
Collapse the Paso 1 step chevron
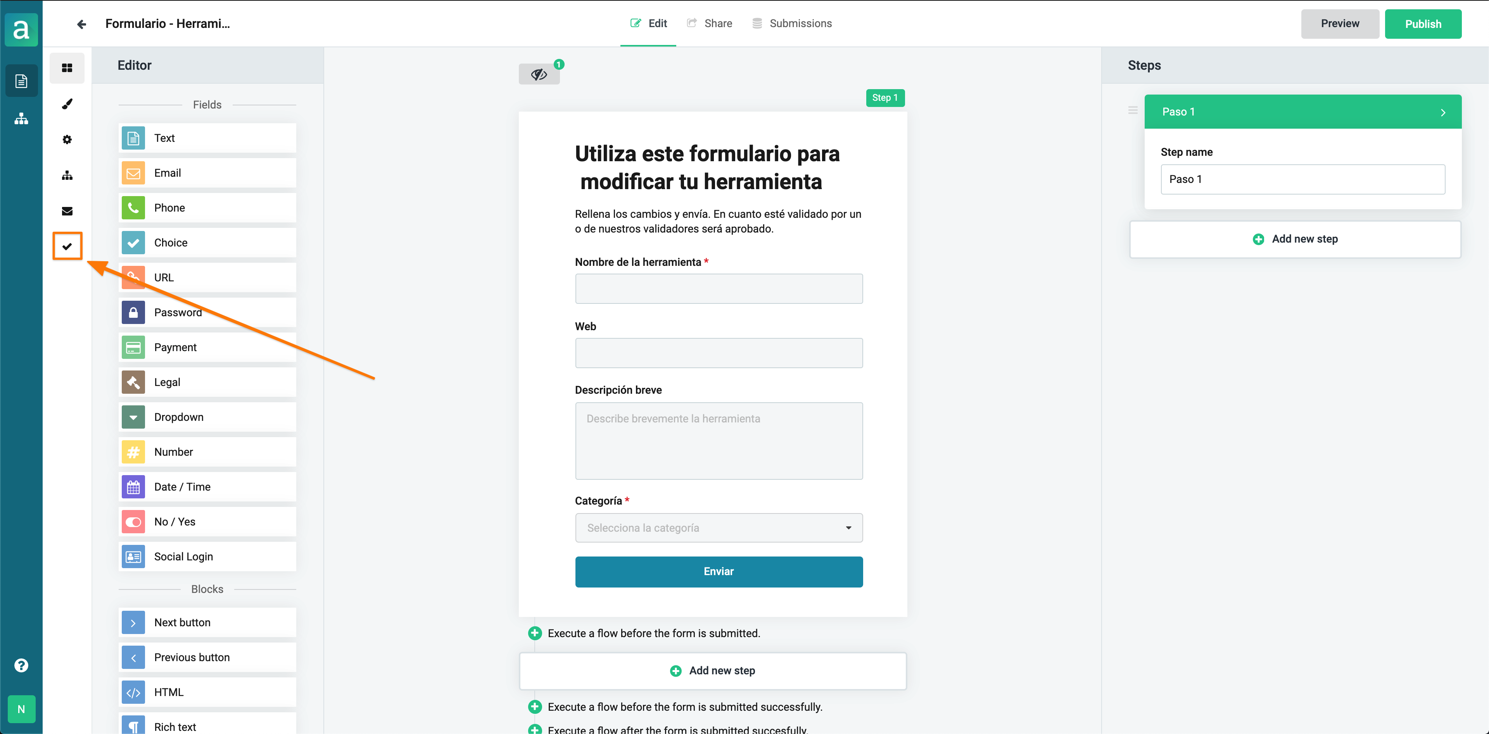coord(1443,112)
